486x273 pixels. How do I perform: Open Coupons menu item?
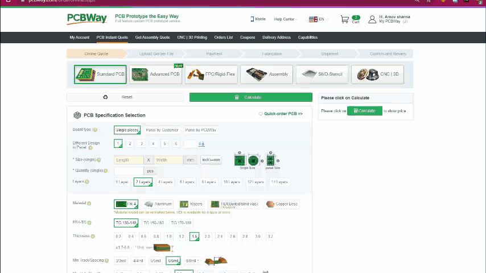(x=248, y=38)
